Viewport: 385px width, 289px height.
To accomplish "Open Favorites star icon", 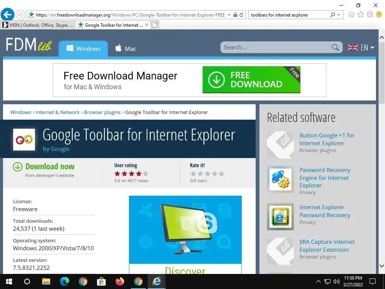I will [361, 15].
